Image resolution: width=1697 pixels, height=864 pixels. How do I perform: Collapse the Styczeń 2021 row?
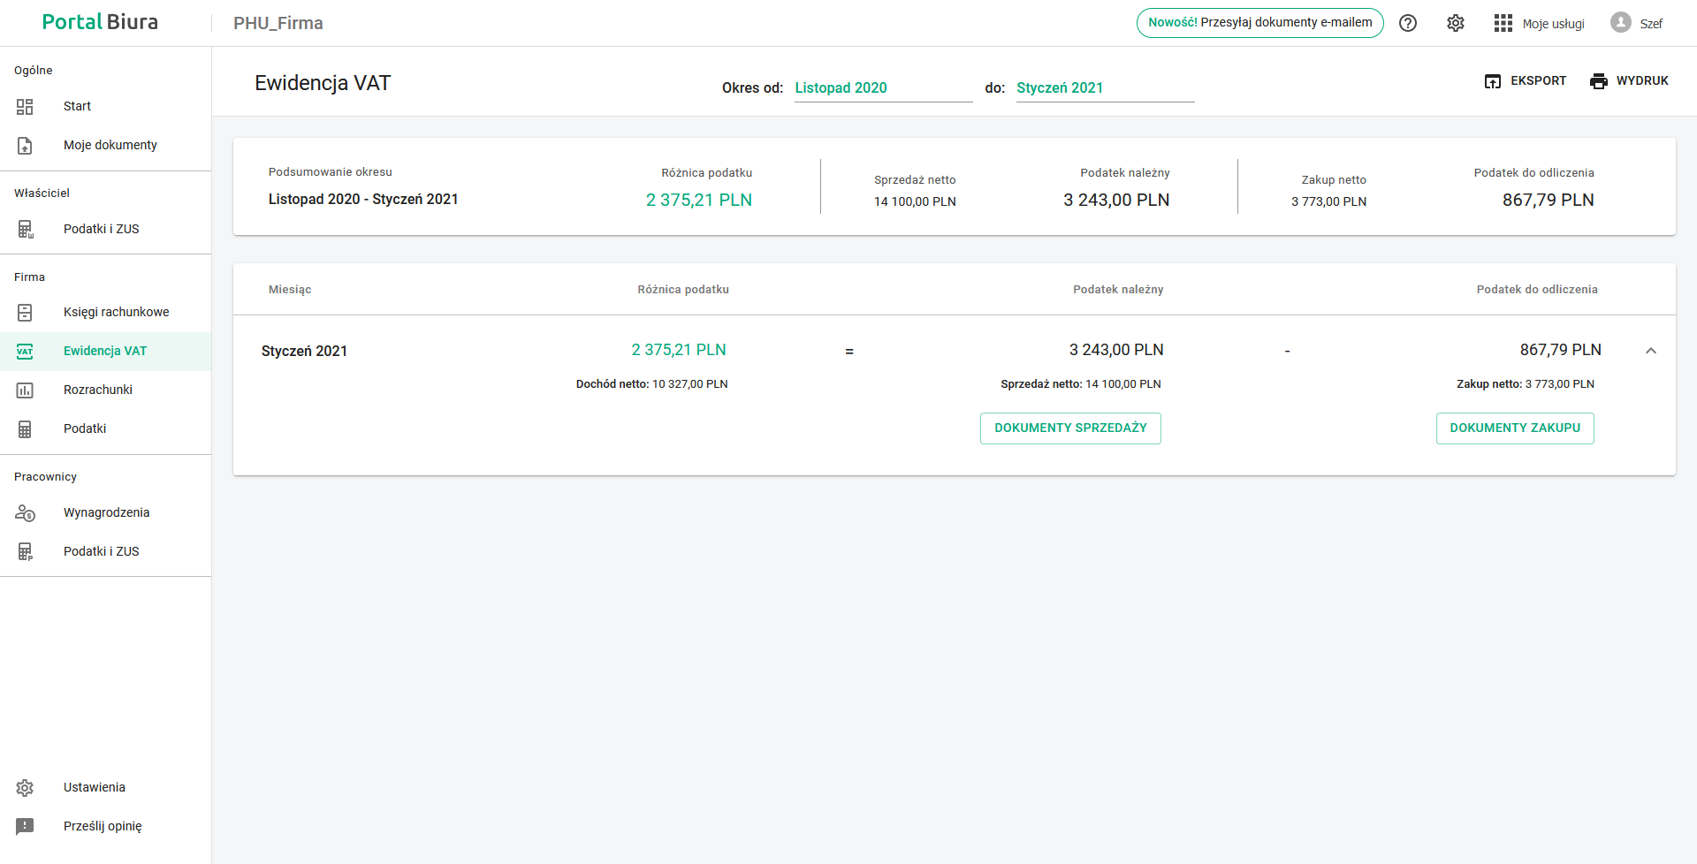(x=1650, y=352)
